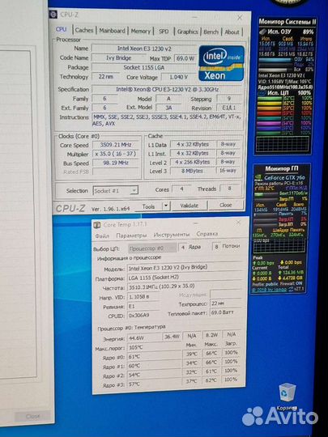Image resolution: width=328 pixels, height=437 pixels.
Task: Click the Threads count field in CPU-Z
Action: pos(229,189)
